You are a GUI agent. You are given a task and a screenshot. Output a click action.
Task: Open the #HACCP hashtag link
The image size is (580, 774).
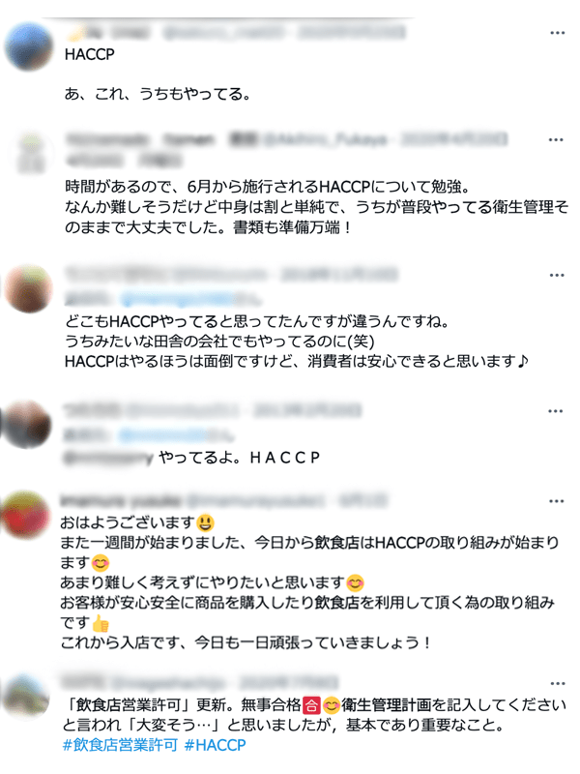pyautogui.click(x=215, y=745)
